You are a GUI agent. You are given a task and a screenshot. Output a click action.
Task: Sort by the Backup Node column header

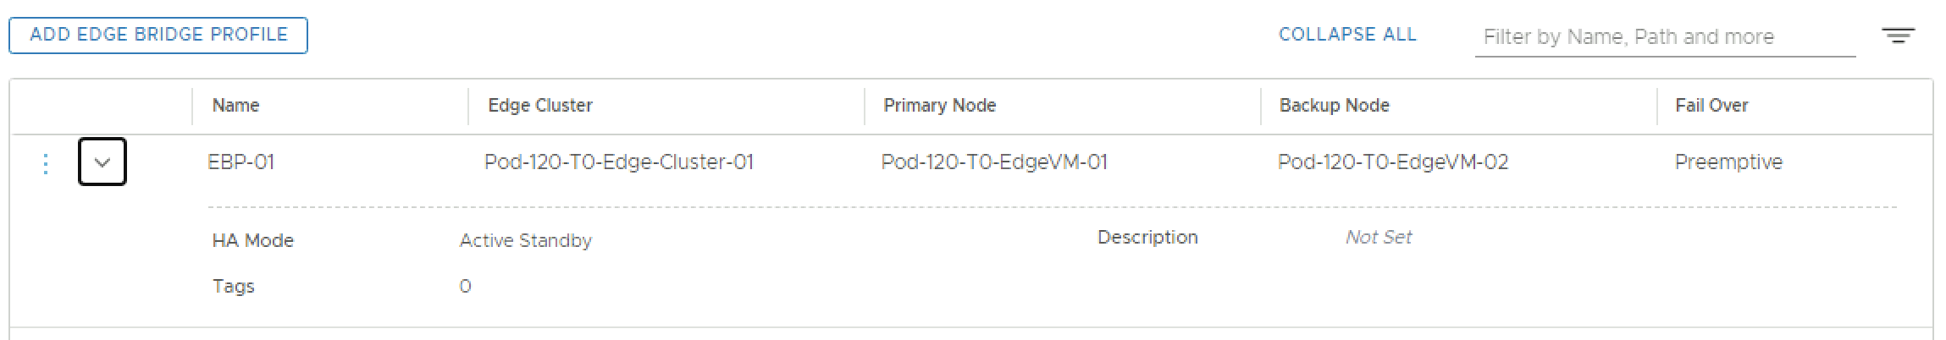[x=1334, y=106]
